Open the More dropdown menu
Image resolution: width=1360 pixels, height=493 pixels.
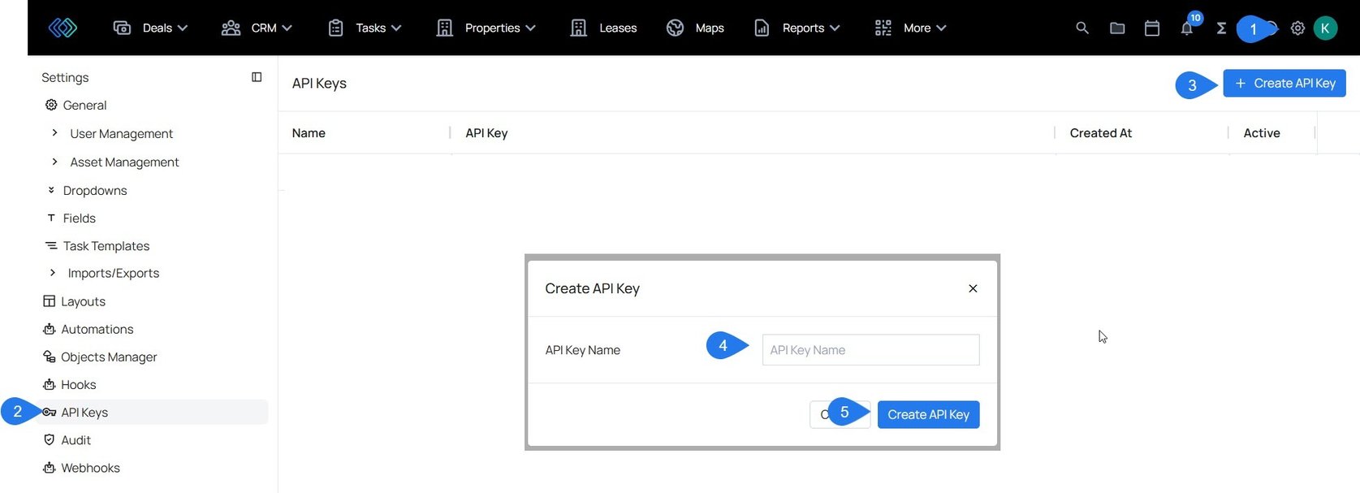[x=910, y=28]
